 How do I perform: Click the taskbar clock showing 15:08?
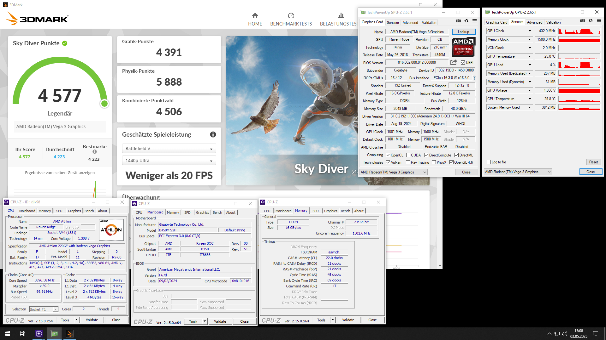[x=579, y=334]
